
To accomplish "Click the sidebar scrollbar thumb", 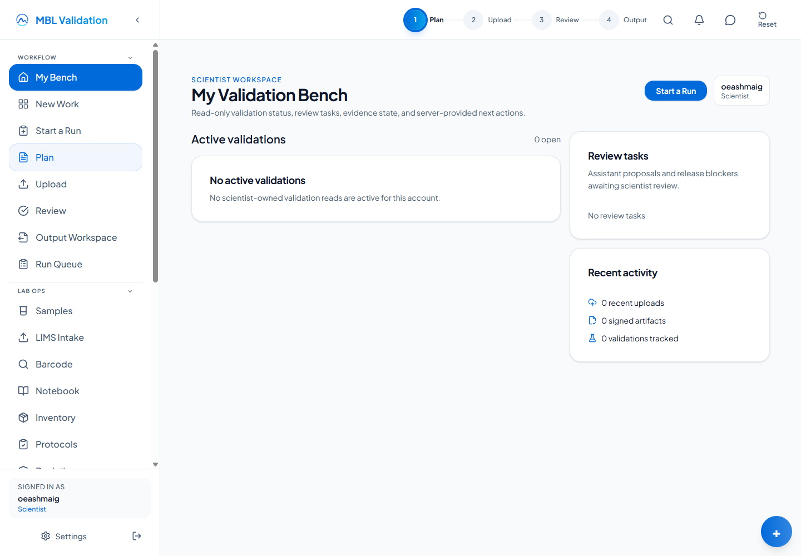I will pos(156,166).
